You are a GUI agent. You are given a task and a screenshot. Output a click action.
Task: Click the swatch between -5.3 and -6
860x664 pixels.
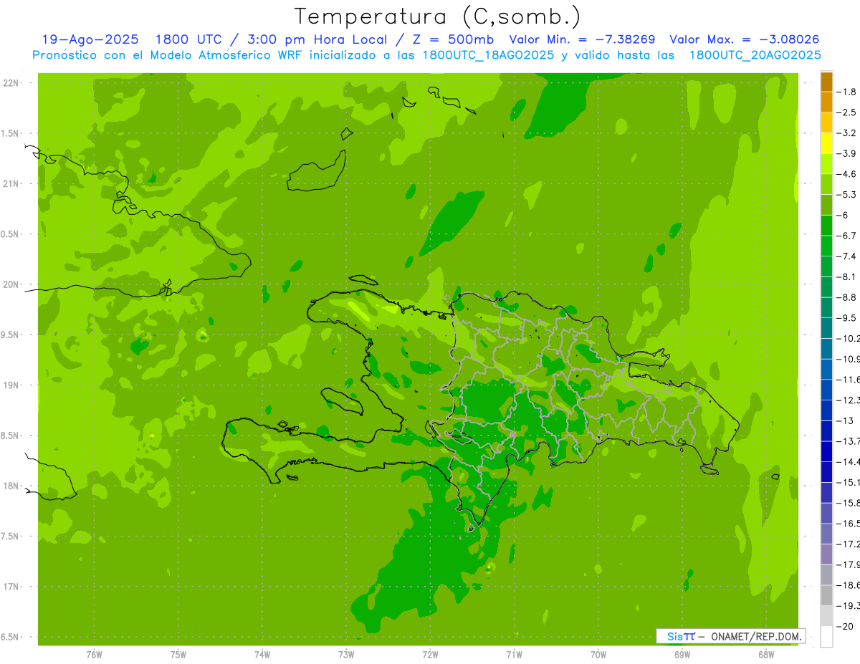click(x=826, y=205)
